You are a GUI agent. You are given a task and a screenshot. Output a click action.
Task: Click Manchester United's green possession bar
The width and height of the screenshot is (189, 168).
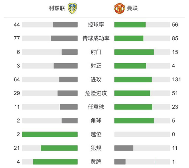click(x=130, y=25)
